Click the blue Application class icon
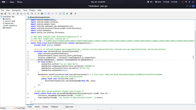This screenshot has height=110, width=196. 45,14
